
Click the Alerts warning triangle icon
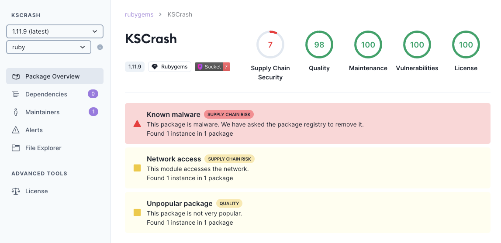tap(16, 130)
